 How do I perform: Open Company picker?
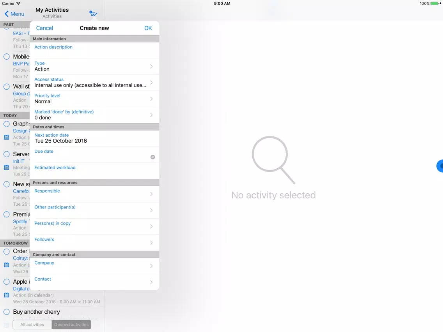point(94,266)
